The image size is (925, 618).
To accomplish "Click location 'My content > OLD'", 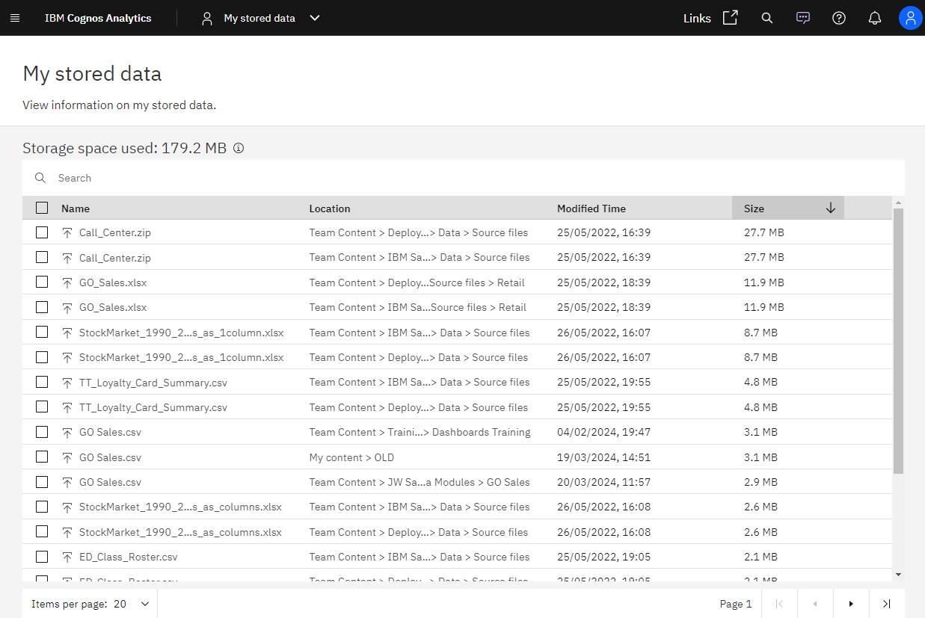I will [x=351, y=457].
